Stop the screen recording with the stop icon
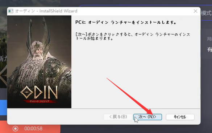The height and width of the screenshot is (133, 212). (x=16, y=128)
